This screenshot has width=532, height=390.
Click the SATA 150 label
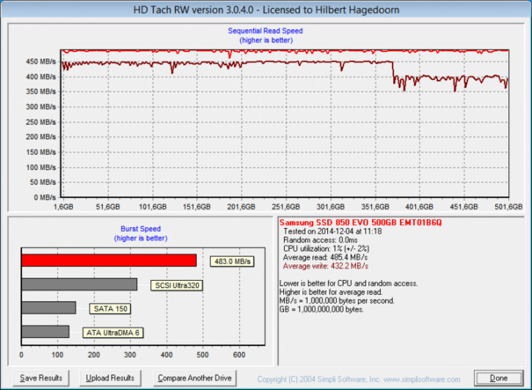pos(110,308)
